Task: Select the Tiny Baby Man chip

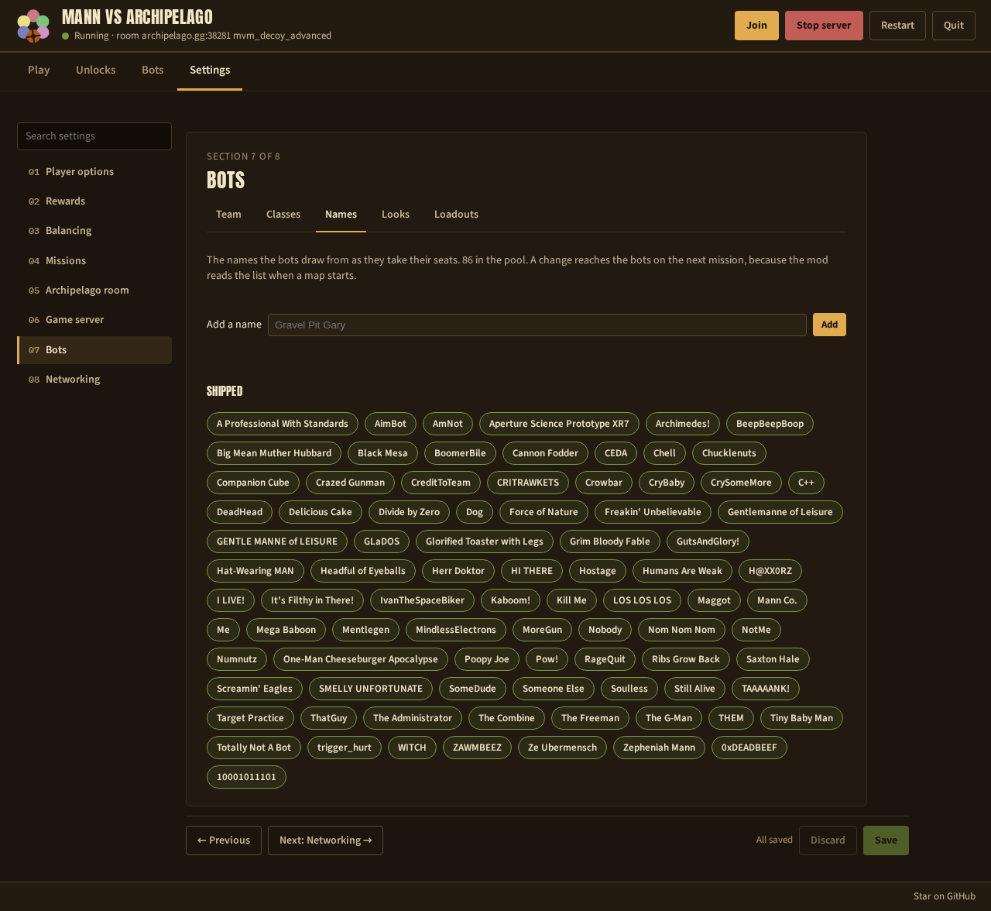Action: [801, 718]
